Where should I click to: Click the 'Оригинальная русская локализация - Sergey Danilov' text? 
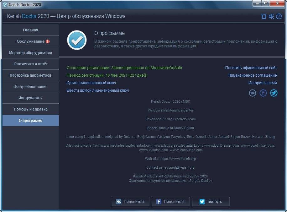170,181
